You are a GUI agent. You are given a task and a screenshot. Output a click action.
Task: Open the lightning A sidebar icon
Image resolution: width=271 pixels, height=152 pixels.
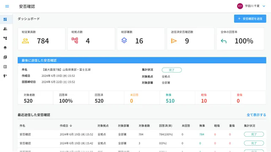pyautogui.click(x=5, y=76)
